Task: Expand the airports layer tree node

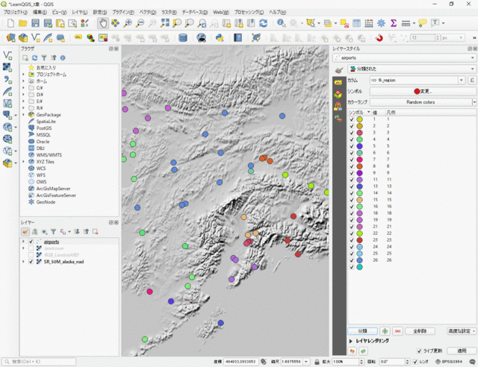Action: tap(23, 242)
